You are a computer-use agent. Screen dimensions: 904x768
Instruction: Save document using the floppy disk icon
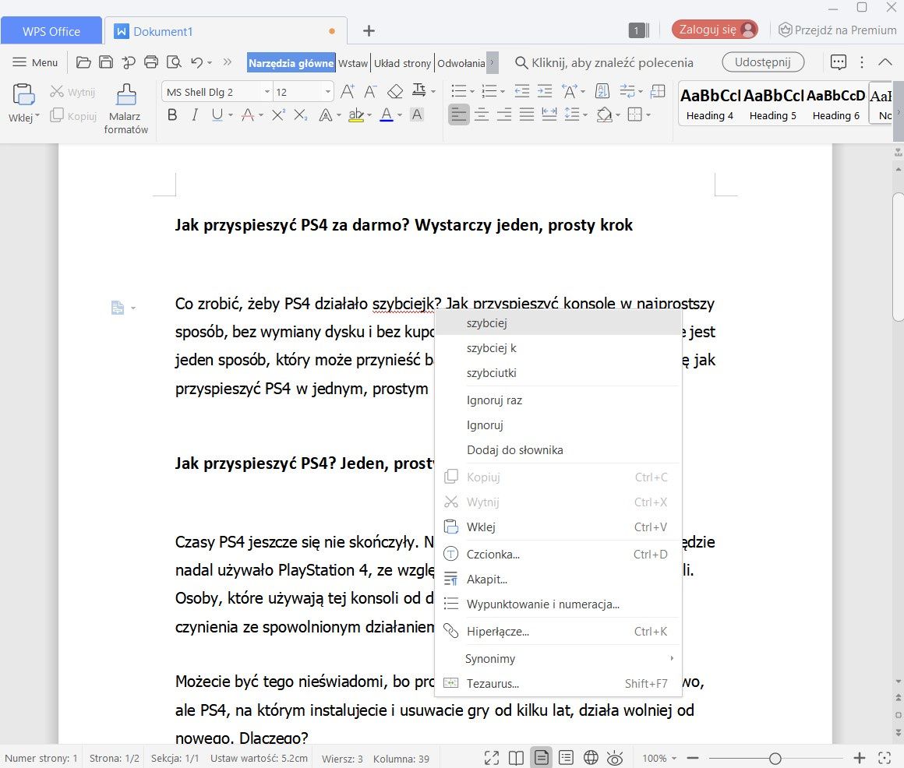coord(106,62)
